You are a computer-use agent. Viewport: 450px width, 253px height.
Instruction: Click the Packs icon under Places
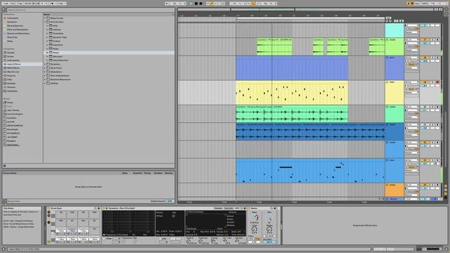pos(5,103)
